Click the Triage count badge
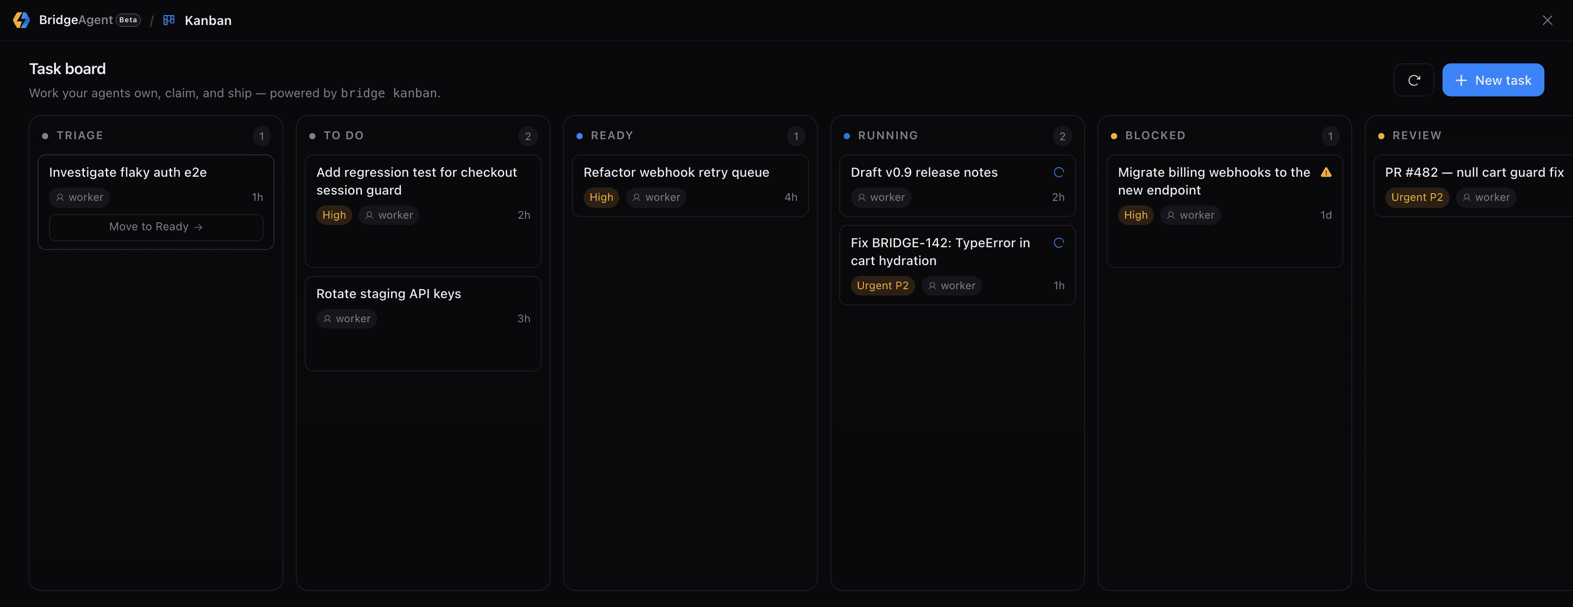 click(x=261, y=136)
